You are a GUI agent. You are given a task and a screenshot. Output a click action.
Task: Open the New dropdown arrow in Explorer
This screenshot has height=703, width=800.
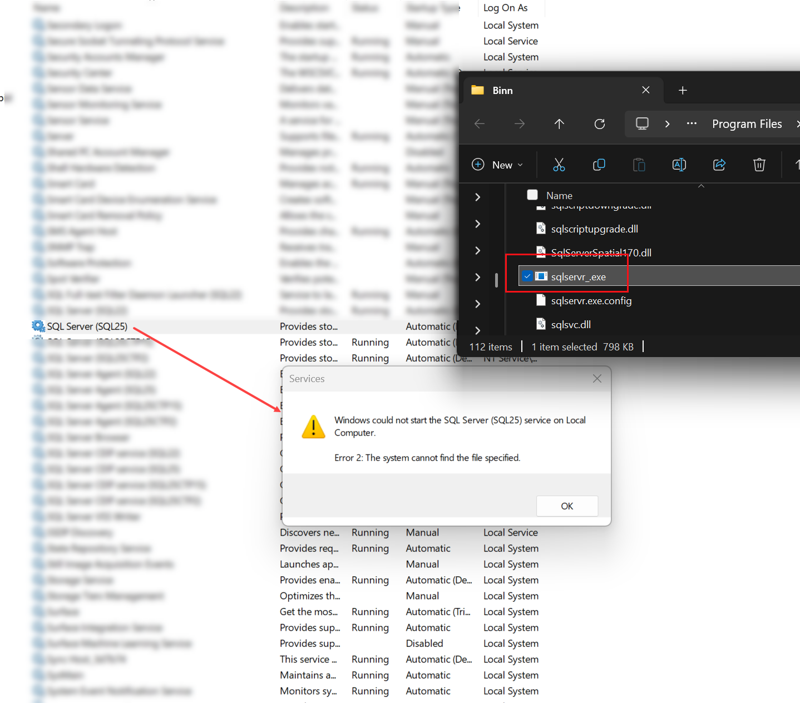[x=520, y=165]
